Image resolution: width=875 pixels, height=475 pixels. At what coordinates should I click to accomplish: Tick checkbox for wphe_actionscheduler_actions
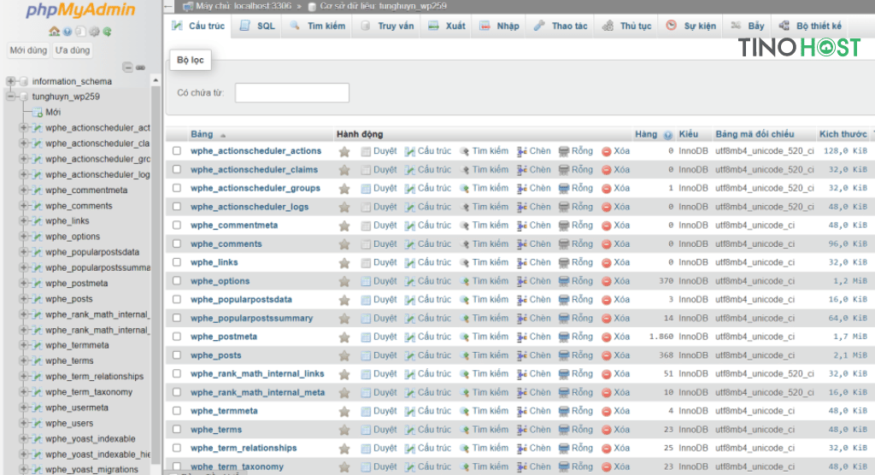pyautogui.click(x=177, y=150)
